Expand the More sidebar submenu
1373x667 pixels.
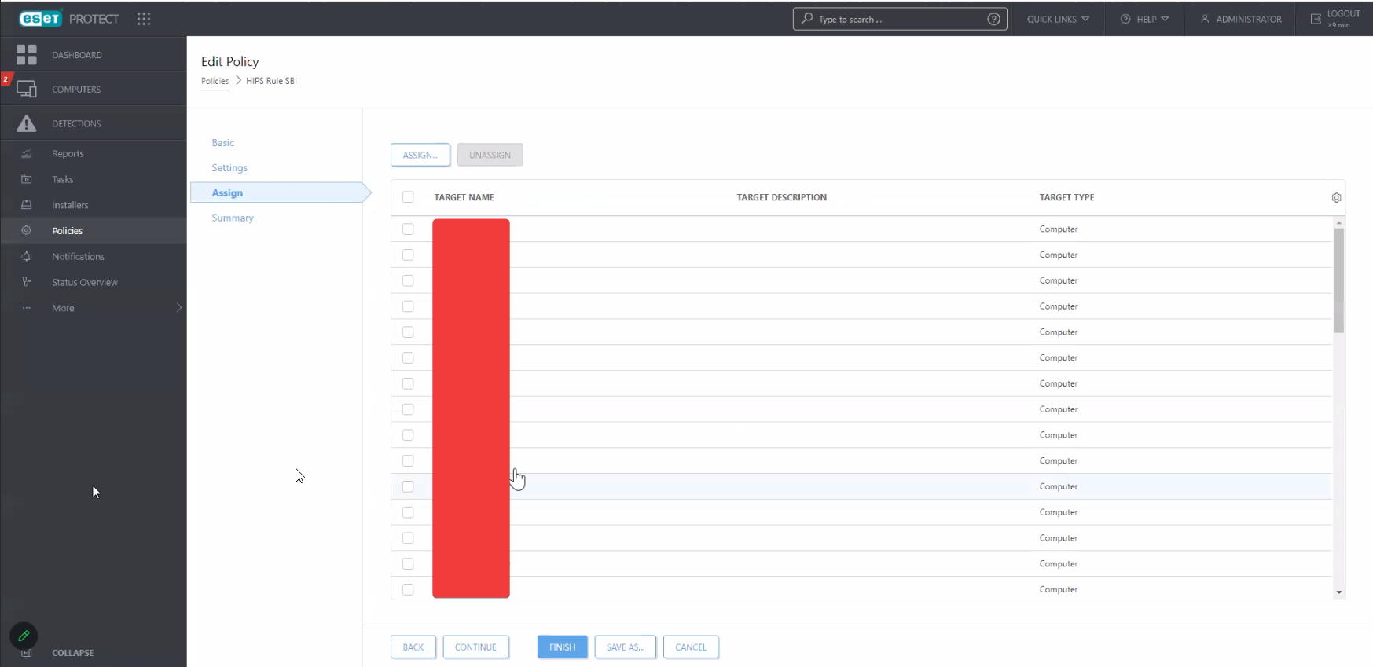pyautogui.click(x=178, y=308)
